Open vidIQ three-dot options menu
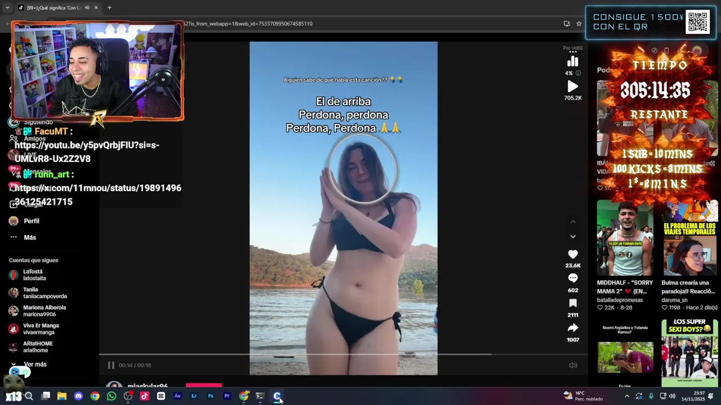This screenshot has height=405, width=721. click(573, 52)
